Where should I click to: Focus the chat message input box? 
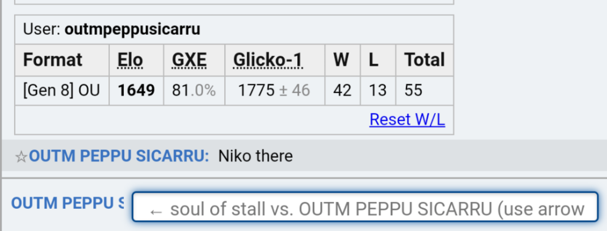coord(365,207)
